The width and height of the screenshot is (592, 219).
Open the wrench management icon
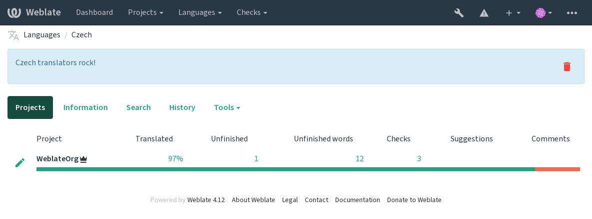[459, 13]
